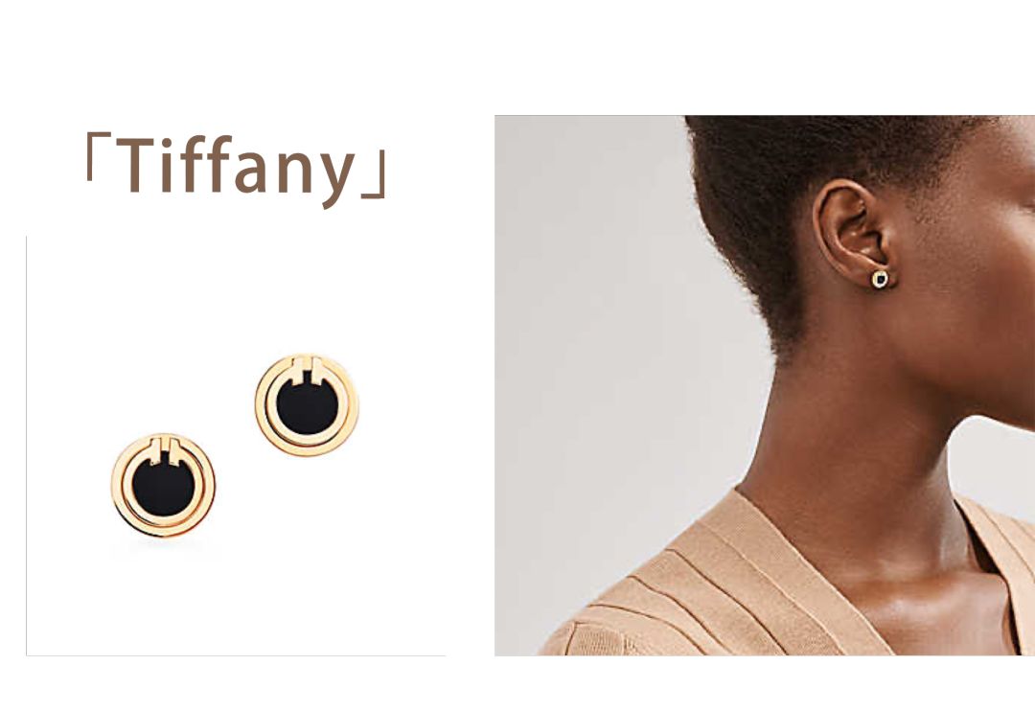Click the earring worn on the model's ear
1035x711 pixels.
(x=880, y=279)
